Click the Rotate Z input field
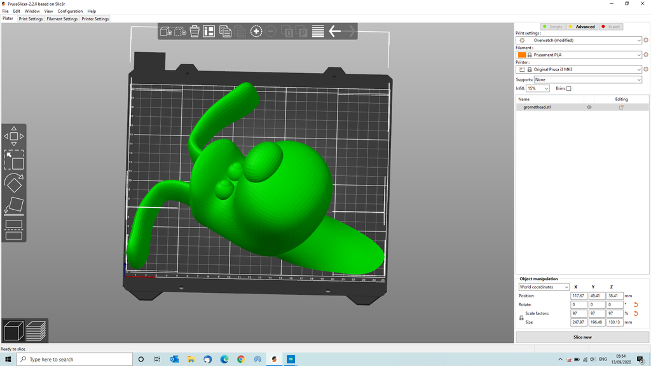The height and width of the screenshot is (366, 651). [615, 304]
